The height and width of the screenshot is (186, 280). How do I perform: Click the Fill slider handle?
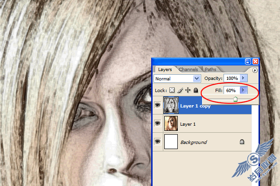pyautogui.click(x=235, y=99)
